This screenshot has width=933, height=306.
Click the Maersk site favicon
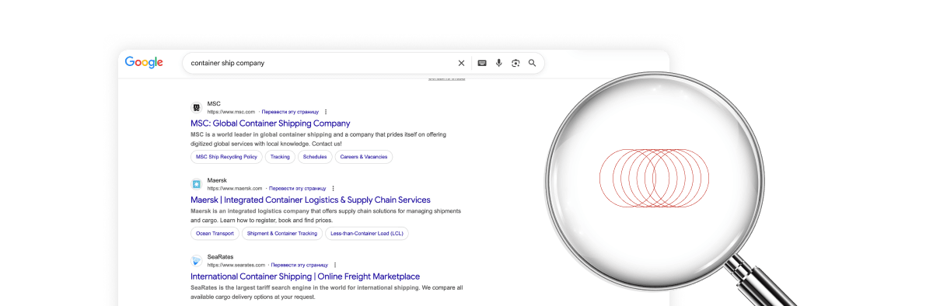point(197,184)
